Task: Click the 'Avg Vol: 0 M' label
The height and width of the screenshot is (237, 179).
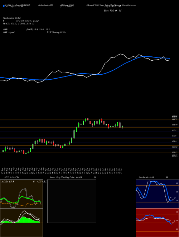Action: pos(112,6)
